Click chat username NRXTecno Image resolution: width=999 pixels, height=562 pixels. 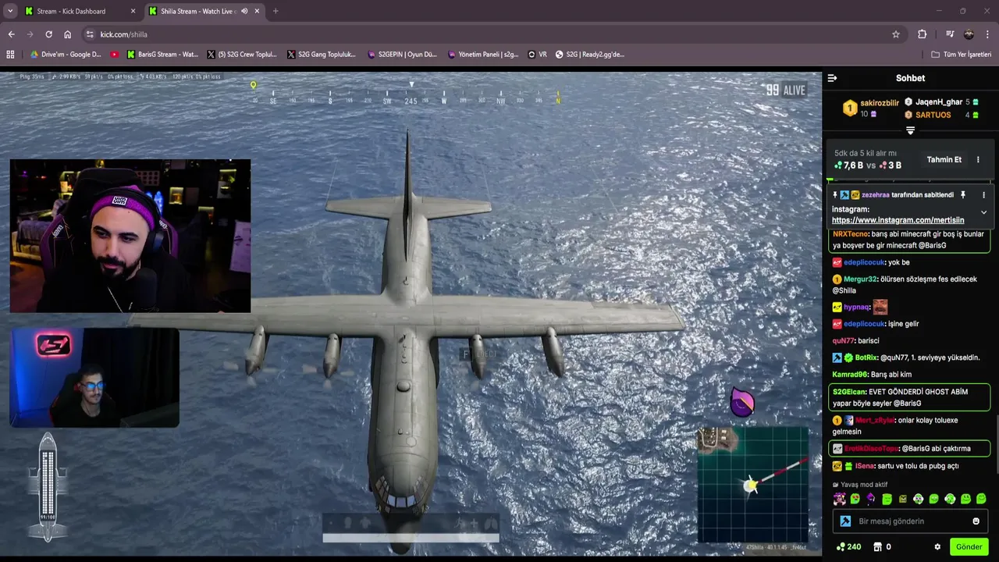click(x=851, y=234)
